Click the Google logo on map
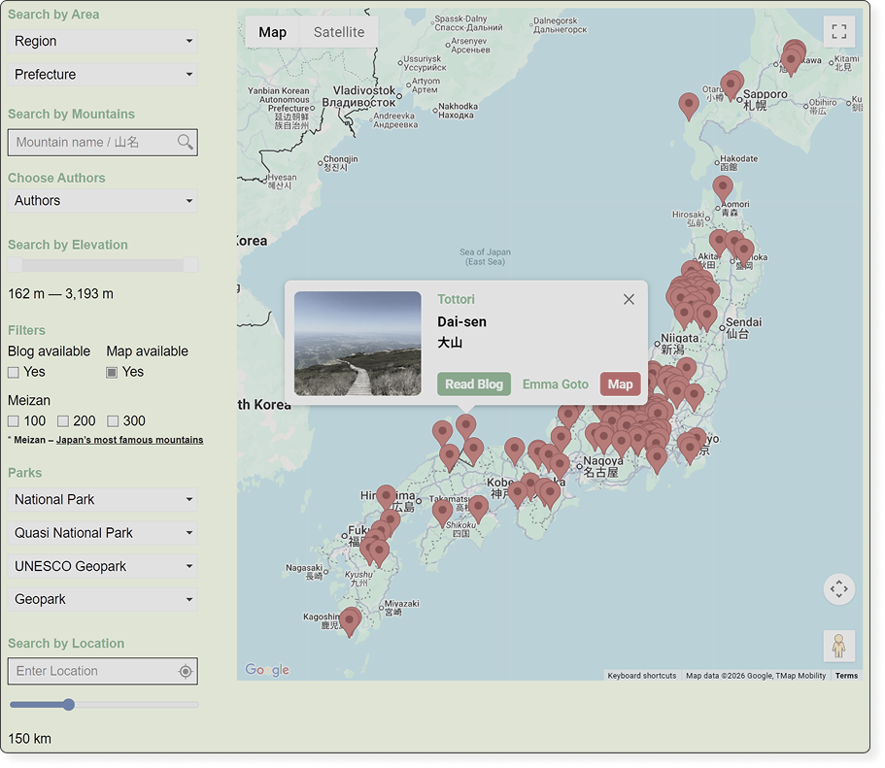885x768 pixels. pos(267,670)
